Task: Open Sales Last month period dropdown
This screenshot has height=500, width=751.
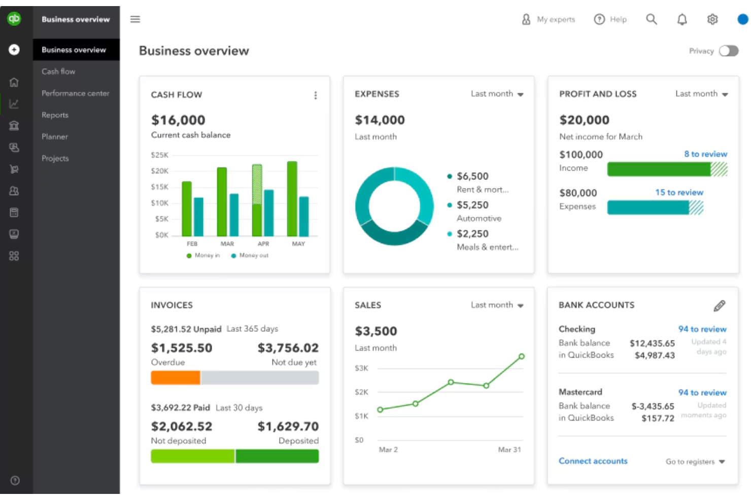Action: point(497,305)
